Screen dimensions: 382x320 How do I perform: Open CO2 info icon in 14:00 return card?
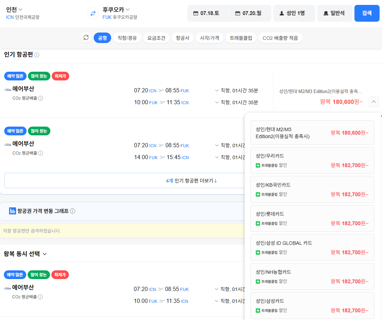[x=41, y=153]
